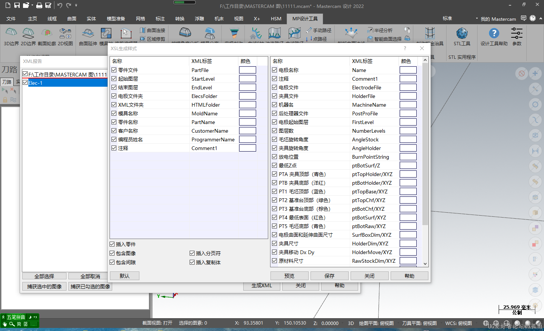
Task: Select the 曲面延伸 tool
Action: [88, 37]
